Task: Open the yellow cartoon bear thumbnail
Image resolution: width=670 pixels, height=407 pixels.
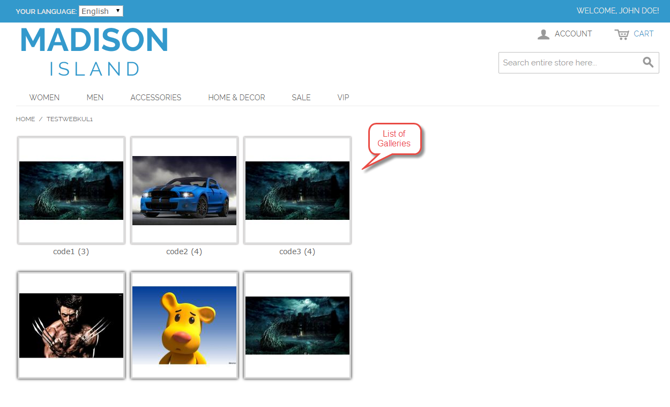Action: (x=184, y=325)
